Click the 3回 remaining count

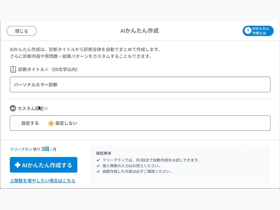coord(45,149)
